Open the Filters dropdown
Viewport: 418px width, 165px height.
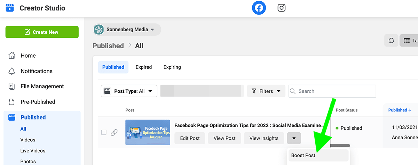(266, 91)
